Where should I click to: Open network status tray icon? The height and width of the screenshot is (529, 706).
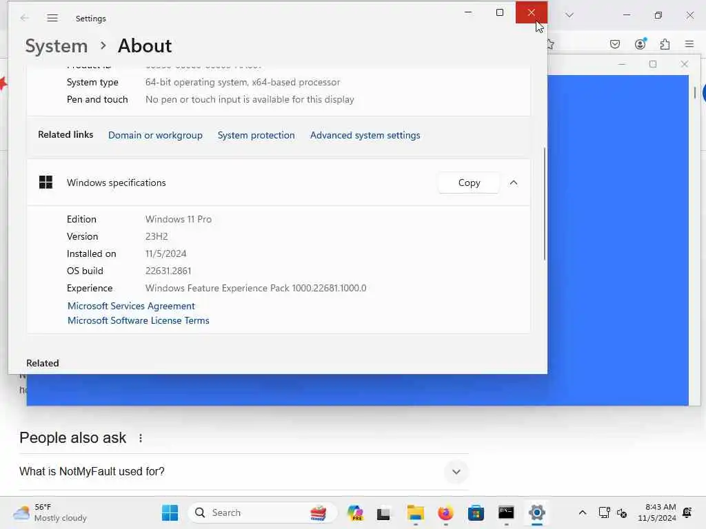pyautogui.click(x=604, y=512)
